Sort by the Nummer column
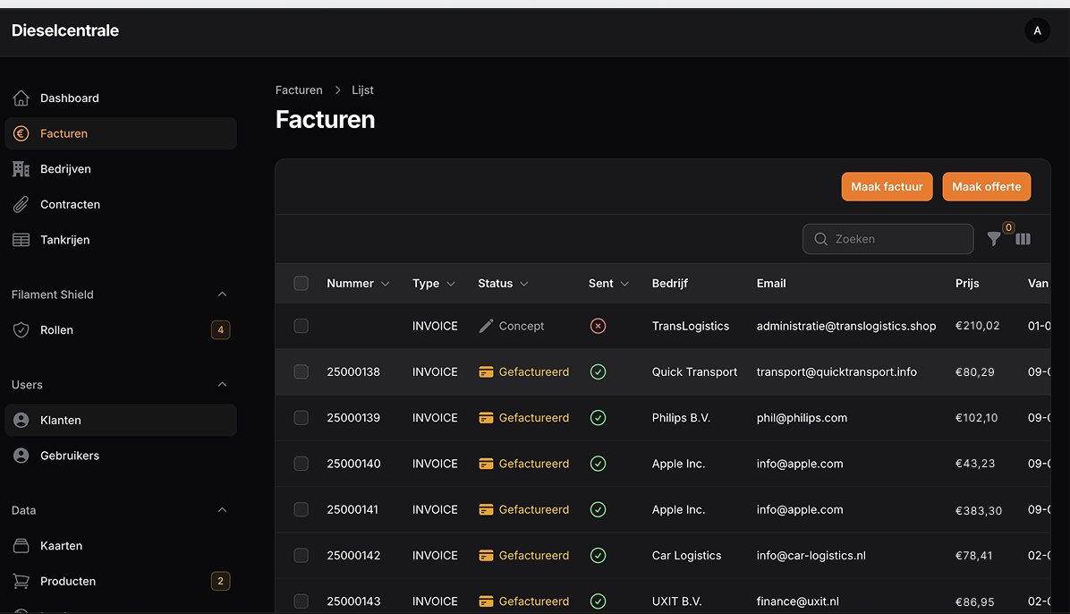The width and height of the screenshot is (1070, 614). click(x=358, y=284)
